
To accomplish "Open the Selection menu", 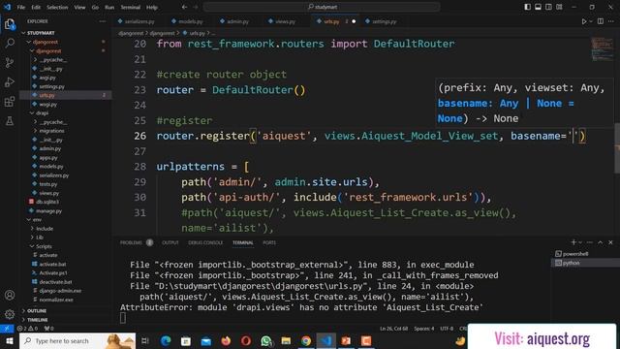I will 57,7.
